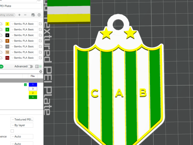Select green filament 4 cell in object list

click(x=33, y=97)
